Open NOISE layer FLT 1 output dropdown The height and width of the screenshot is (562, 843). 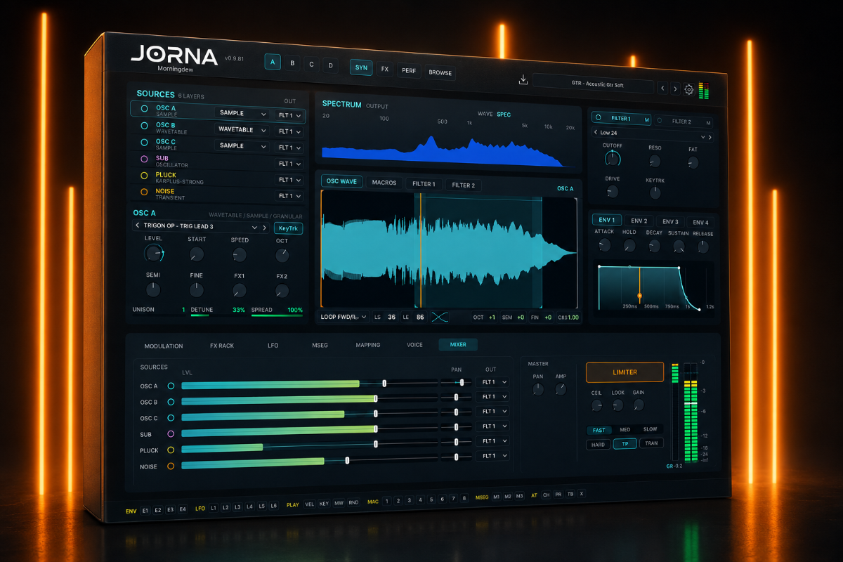click(x=289, y=196)
